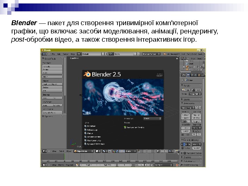Toggle the use preview range icon
Screen dimensions: 248x186
(77, 165)
